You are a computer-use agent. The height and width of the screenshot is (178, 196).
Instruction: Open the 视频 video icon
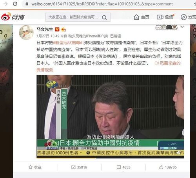coord(160,17)
